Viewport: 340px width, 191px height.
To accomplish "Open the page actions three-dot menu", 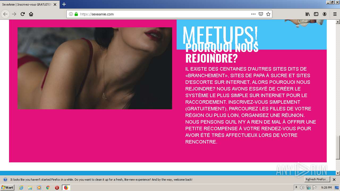I will pyautogui.click(x=253, y=14).
